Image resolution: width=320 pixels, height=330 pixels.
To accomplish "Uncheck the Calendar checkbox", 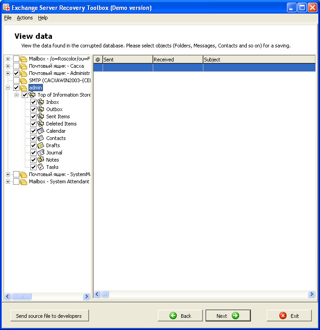I will click(x=33, y=131).
